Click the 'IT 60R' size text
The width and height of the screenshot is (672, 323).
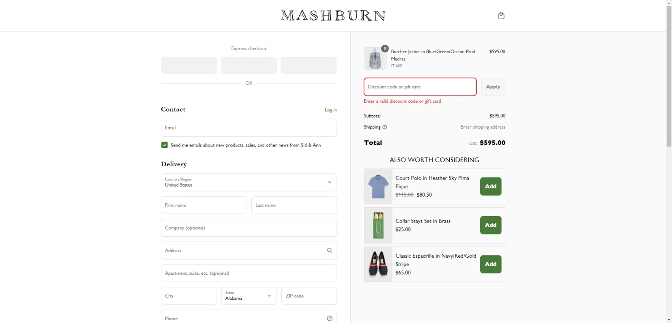pyautogui.click(x=396, y=66)
